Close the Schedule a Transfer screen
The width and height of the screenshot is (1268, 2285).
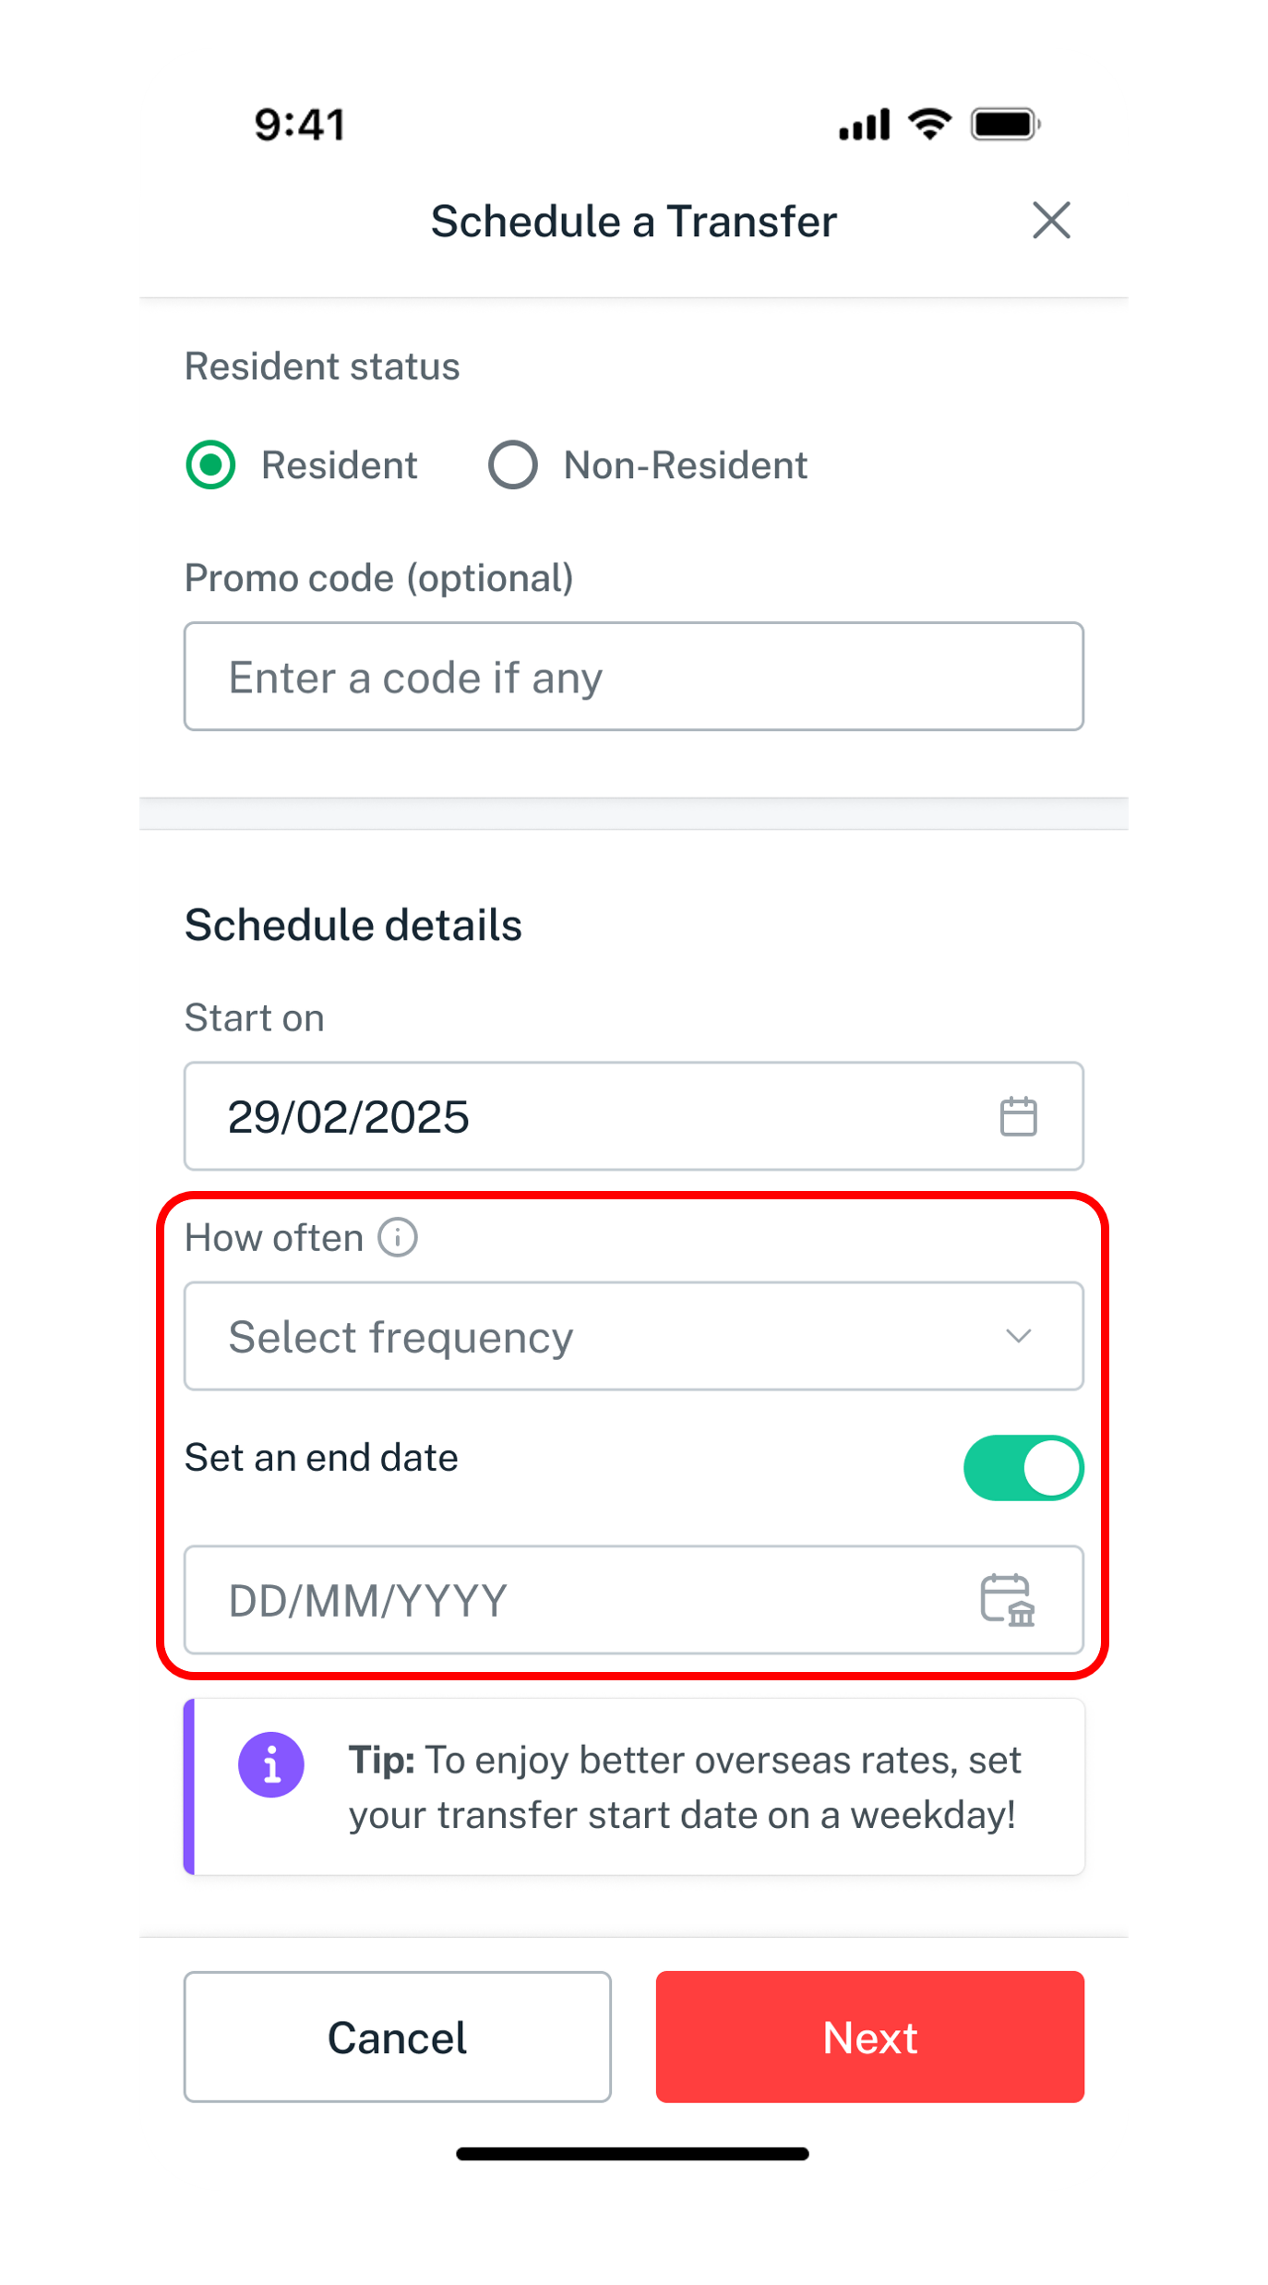[x=1050, y=221]
